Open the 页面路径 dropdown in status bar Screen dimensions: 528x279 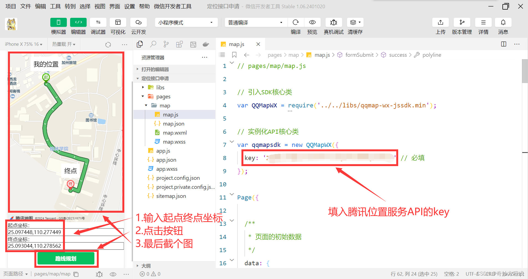[x=16, y=274]
